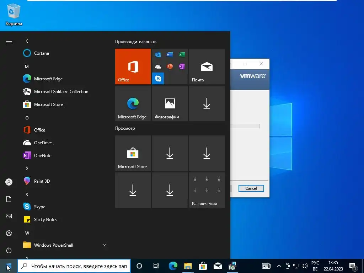The width and height of the screenshot is (364, 273).
Task: Open Microsoft Solitaire Collection
Action: [x=65, y=91]
